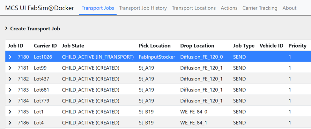Sort by Job ID column header

16,46
